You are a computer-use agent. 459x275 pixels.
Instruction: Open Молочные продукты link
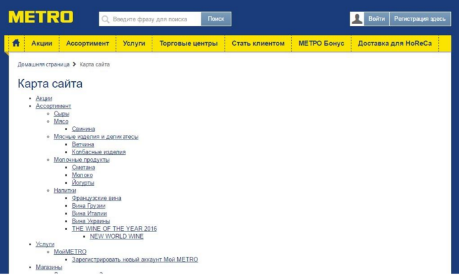point(82,160)
